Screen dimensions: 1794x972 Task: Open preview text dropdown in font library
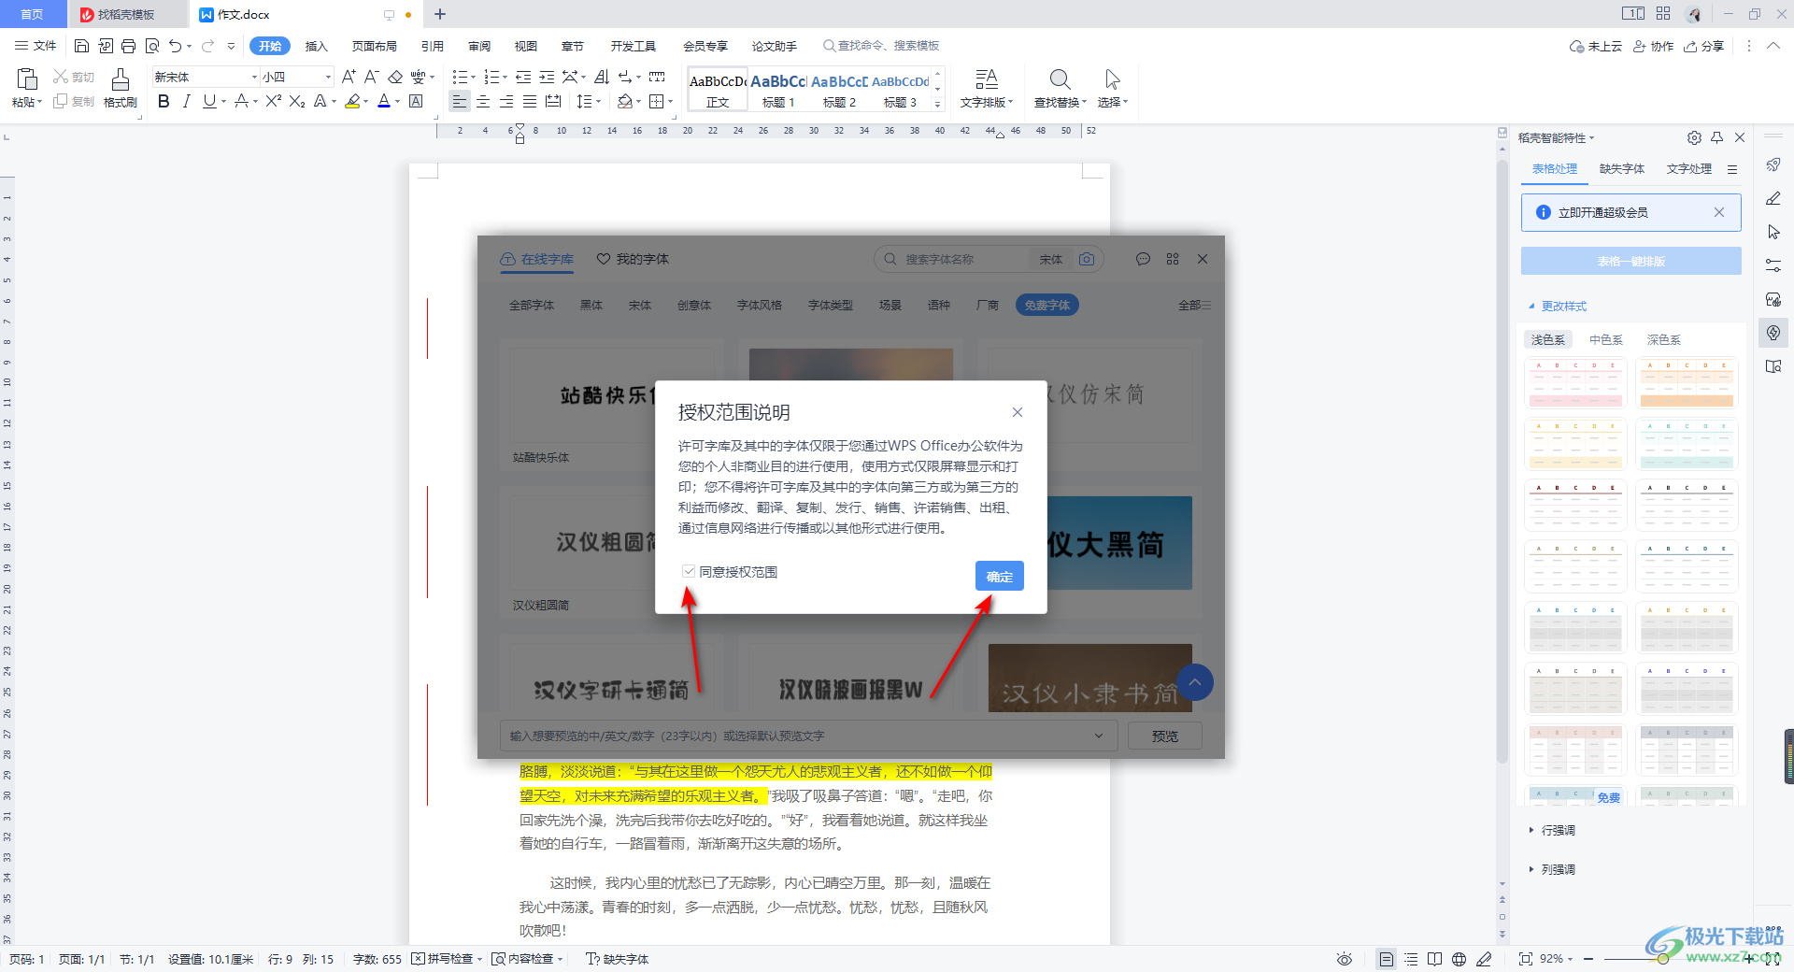point(1099,736)
